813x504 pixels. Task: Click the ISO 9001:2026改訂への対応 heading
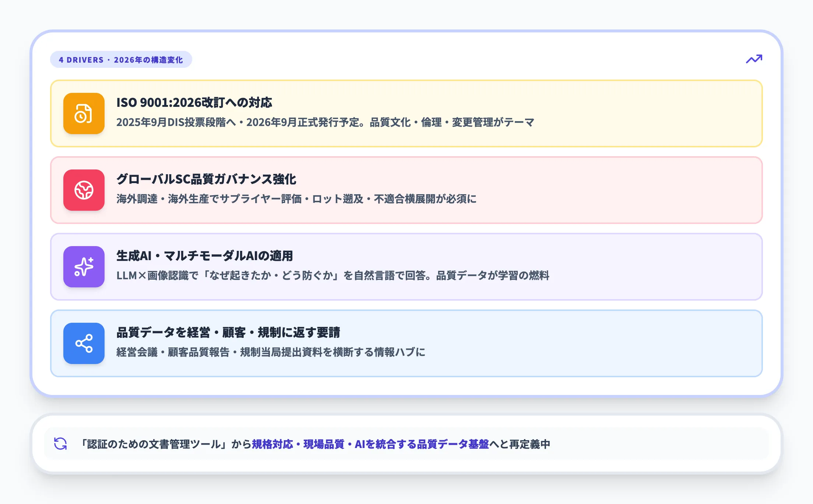pyautogui.click(x=195, y=103)
